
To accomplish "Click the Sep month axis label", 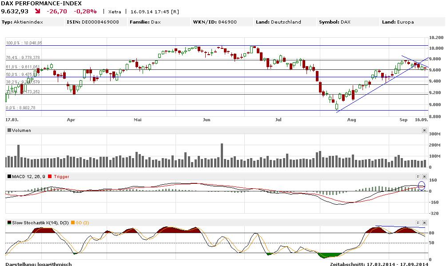I will pos(403,120).
